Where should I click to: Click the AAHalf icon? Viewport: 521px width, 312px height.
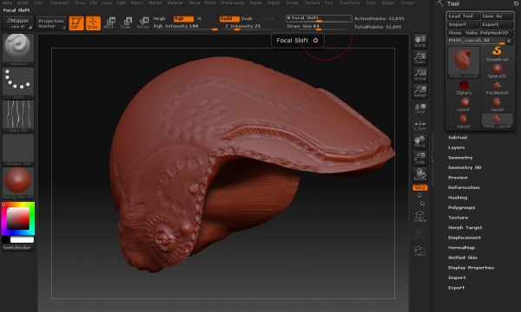point(420,92)
